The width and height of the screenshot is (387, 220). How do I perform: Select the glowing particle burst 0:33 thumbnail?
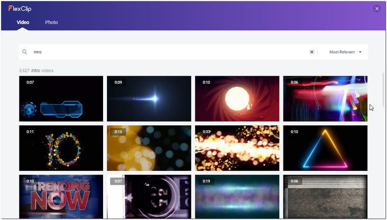237,148
